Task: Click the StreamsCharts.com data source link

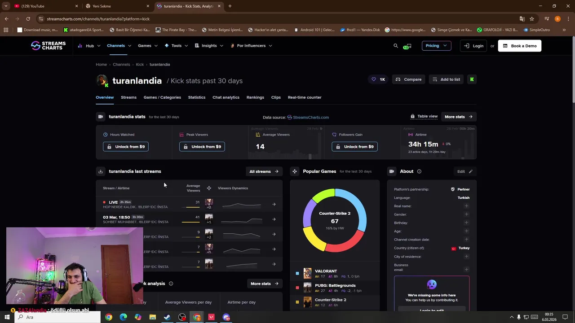Action: [x=308, y=118]
